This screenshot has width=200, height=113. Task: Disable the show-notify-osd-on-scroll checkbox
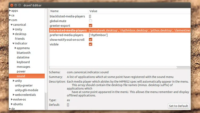click(x=91, y=40)
